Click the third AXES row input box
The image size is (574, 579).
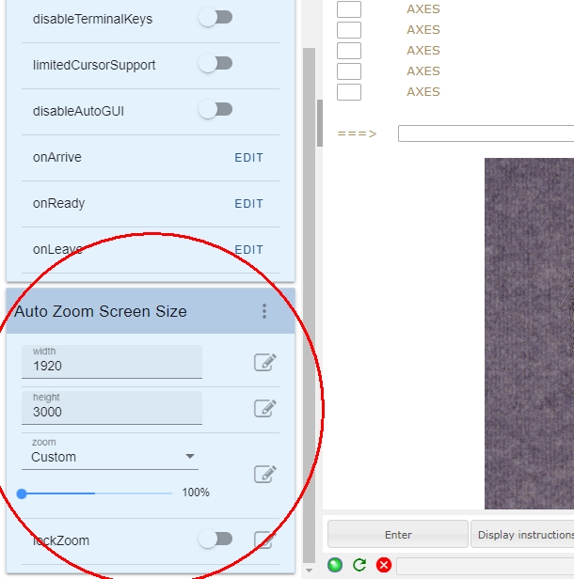point(349,51)
